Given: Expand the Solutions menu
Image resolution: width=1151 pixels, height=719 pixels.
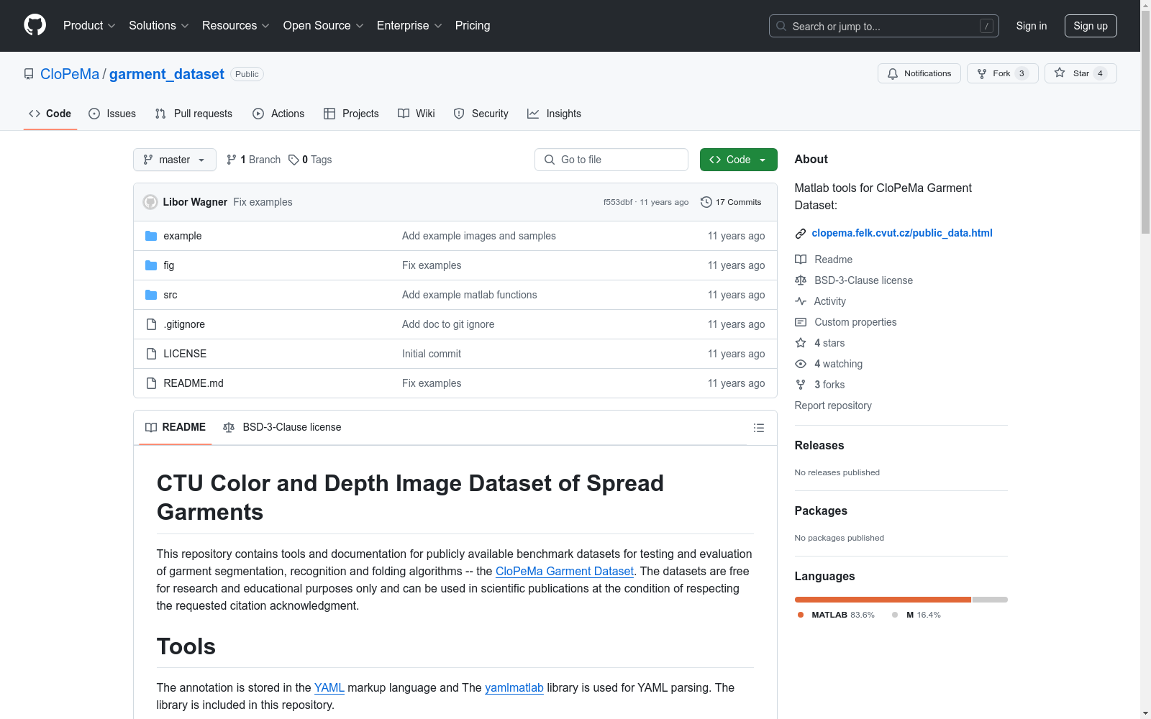Looking at the screenshot, I should (159, 26).
